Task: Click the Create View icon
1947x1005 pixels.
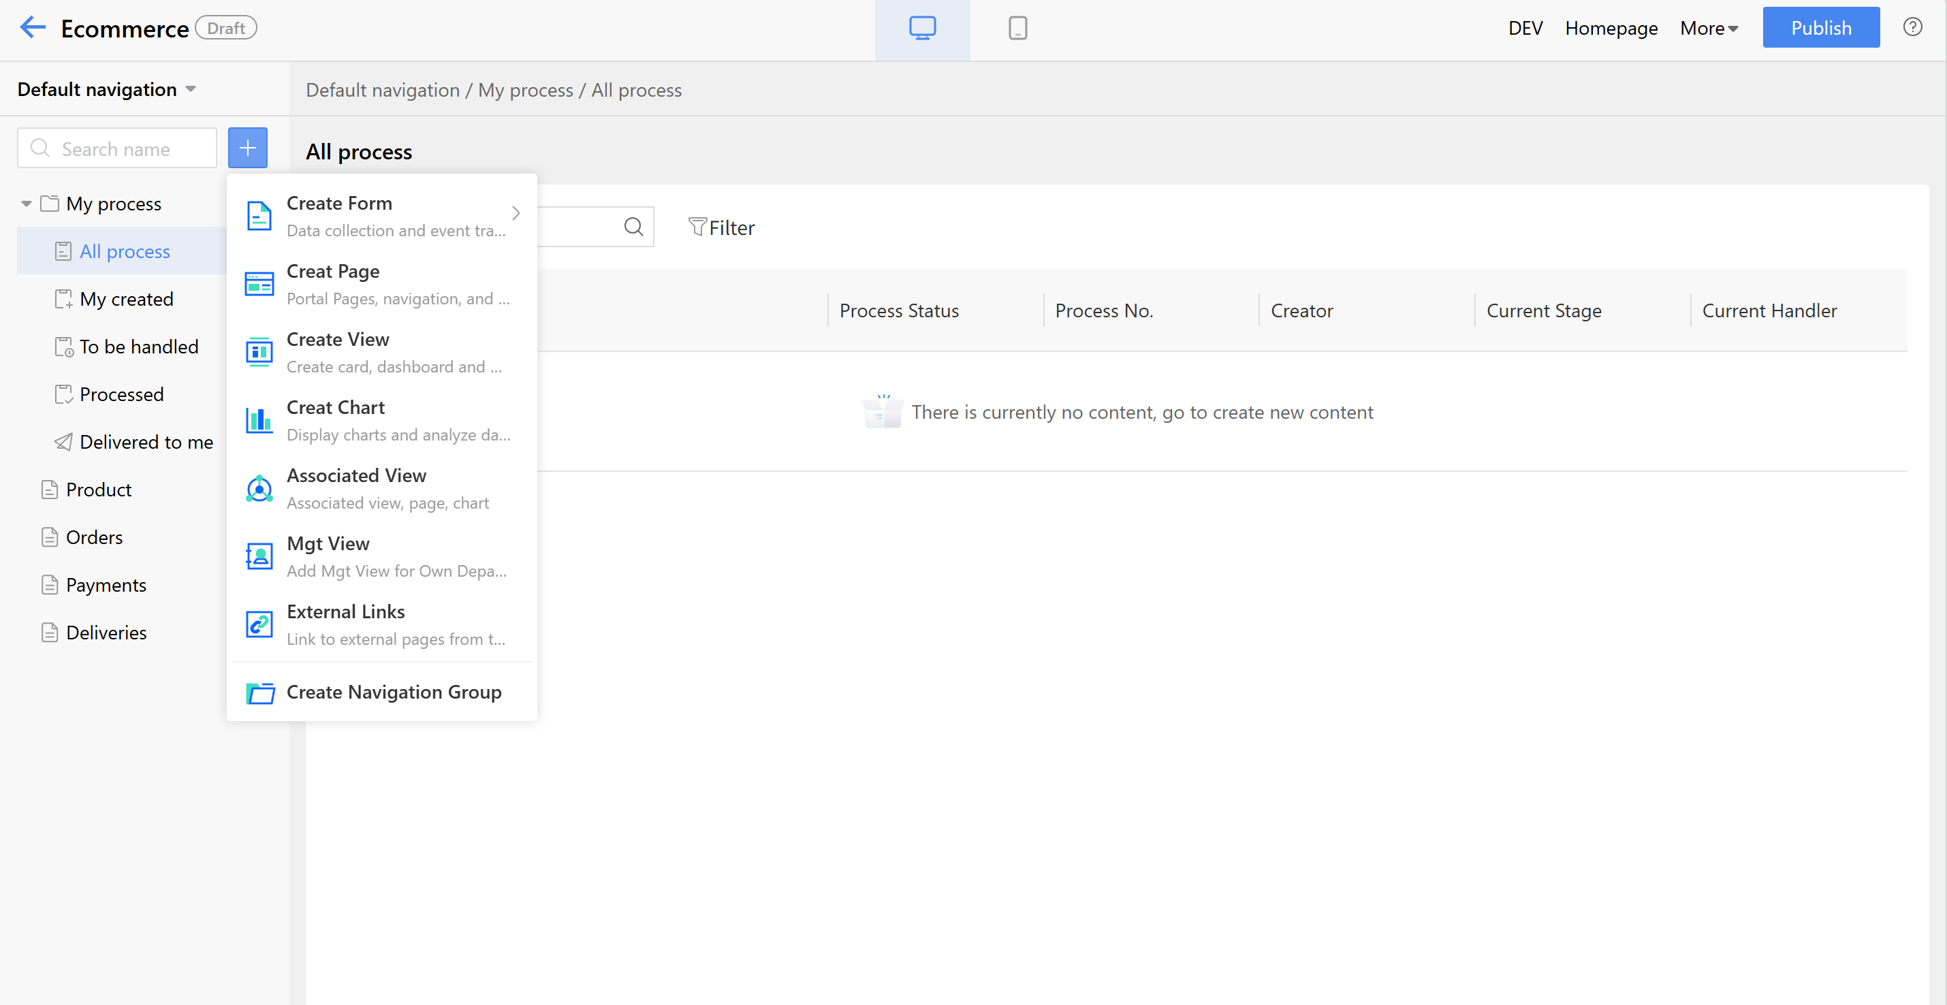Action: [x=259, y=352]
